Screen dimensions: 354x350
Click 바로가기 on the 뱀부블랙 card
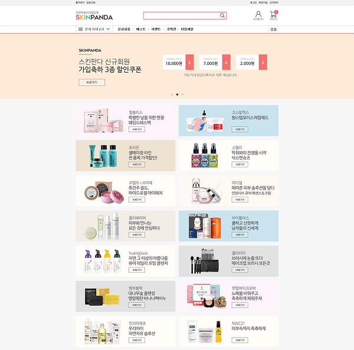point(137,305)
